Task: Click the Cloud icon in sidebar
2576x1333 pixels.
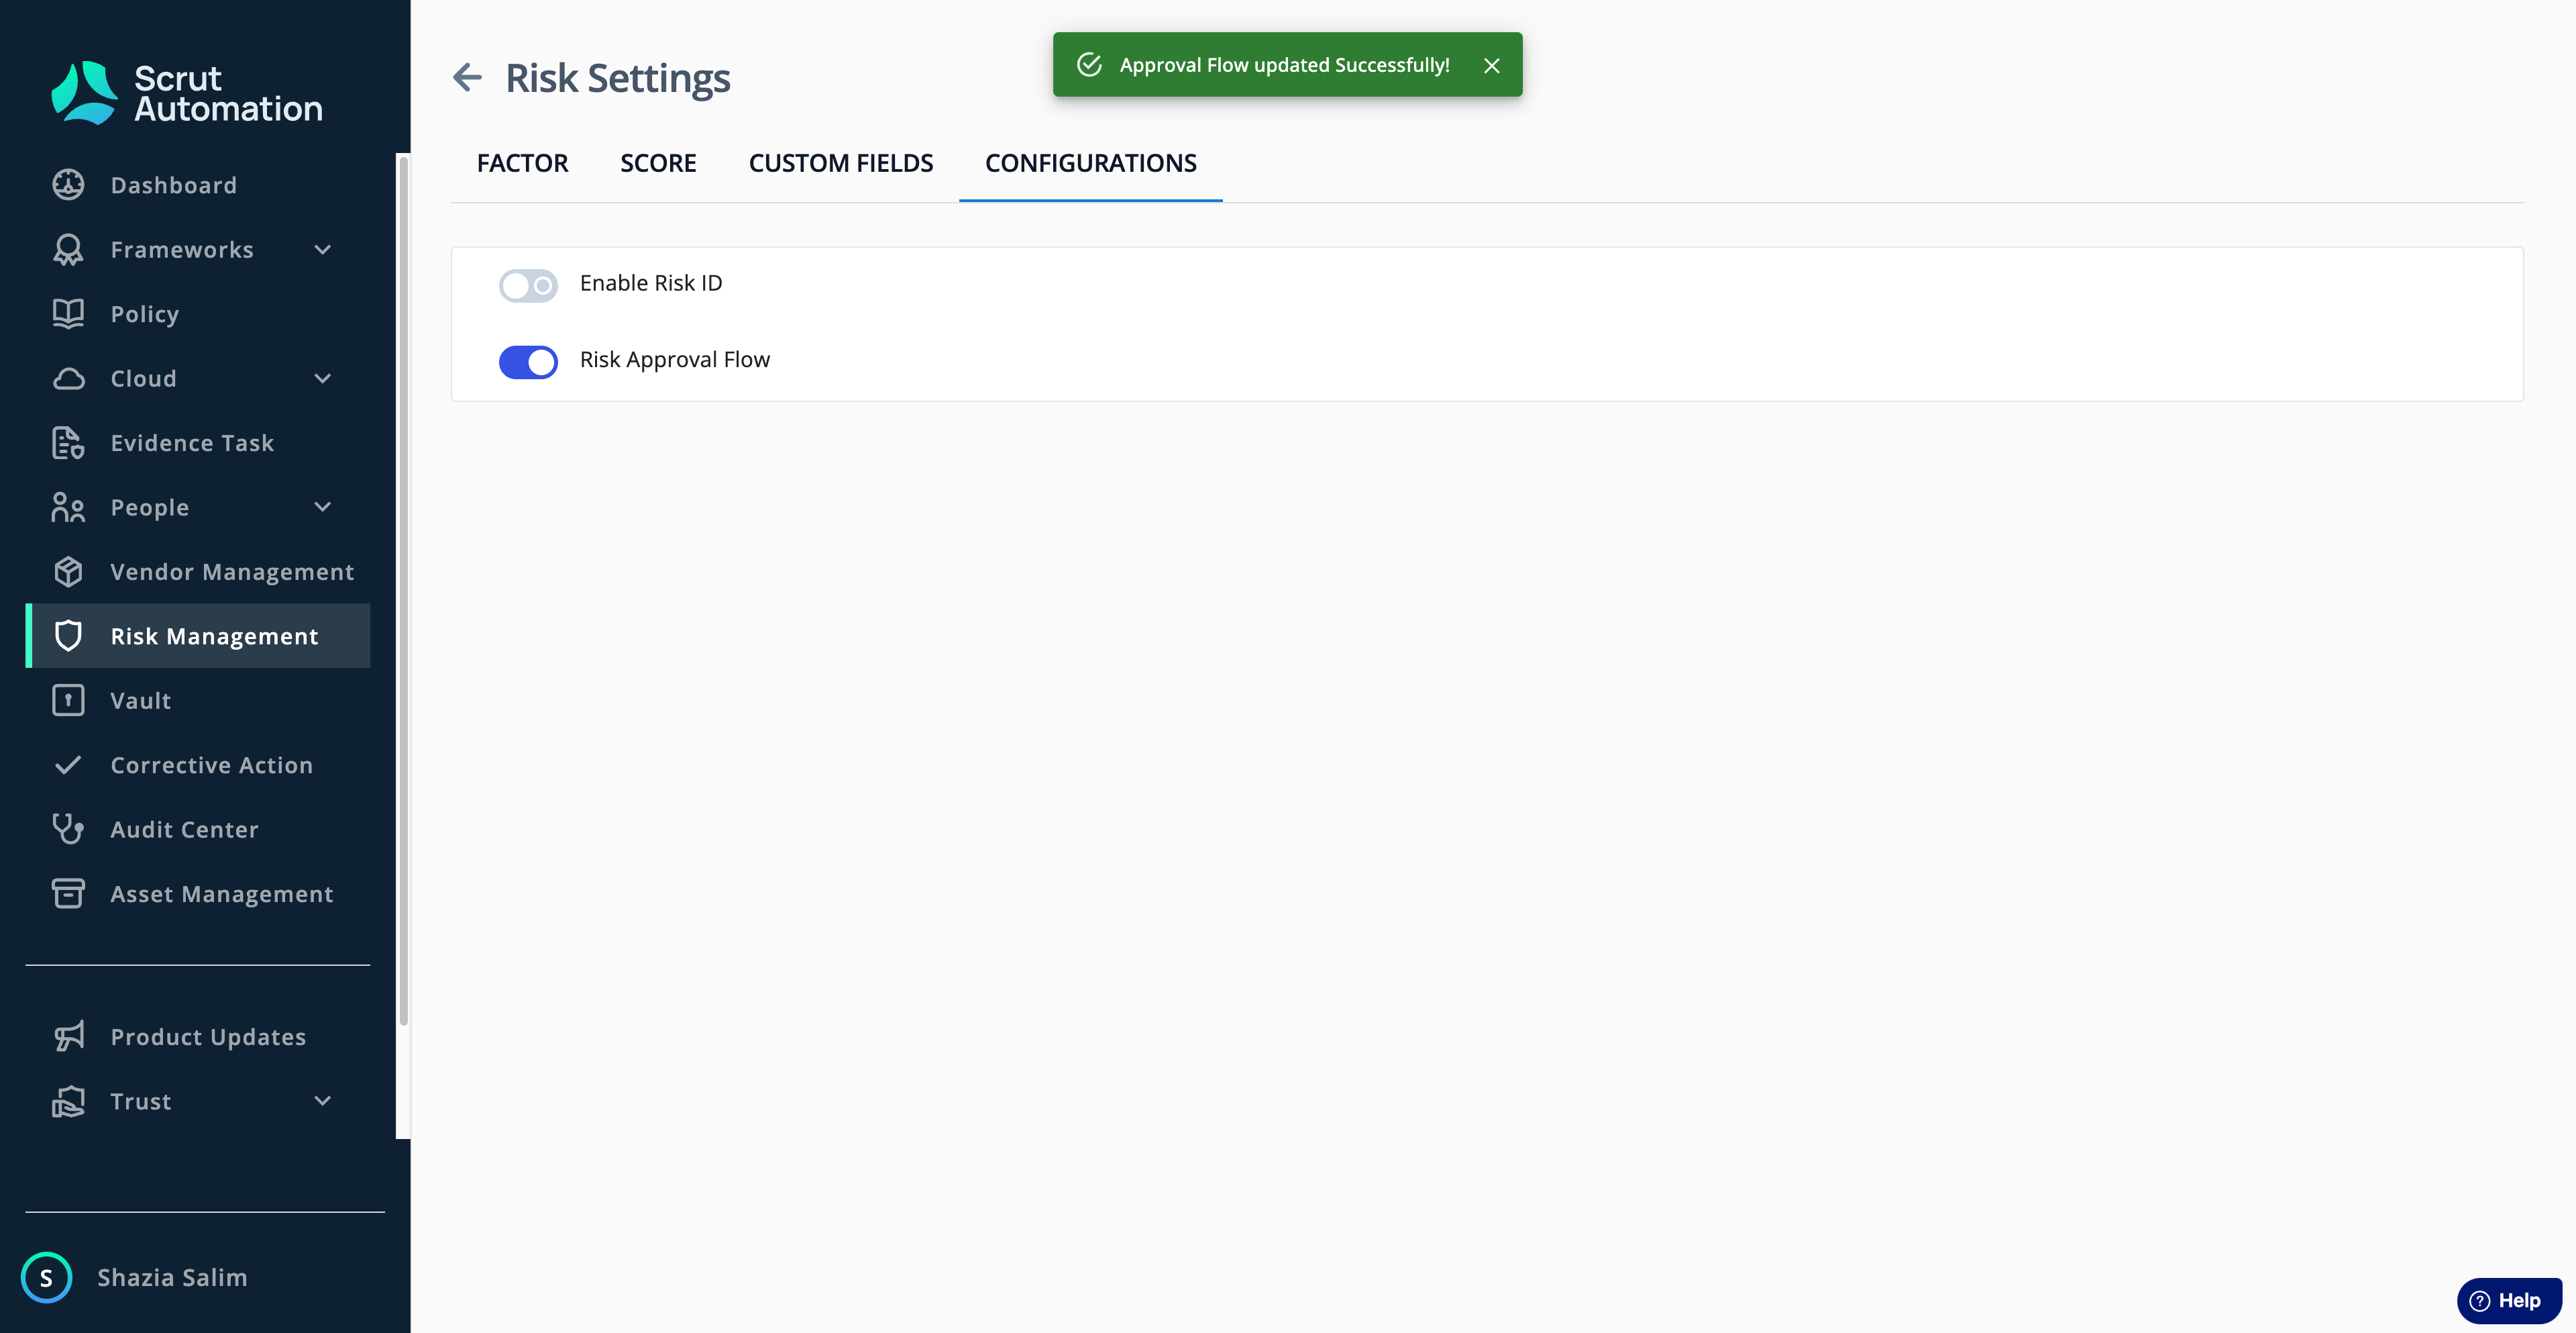Action: tap(68, 379)
